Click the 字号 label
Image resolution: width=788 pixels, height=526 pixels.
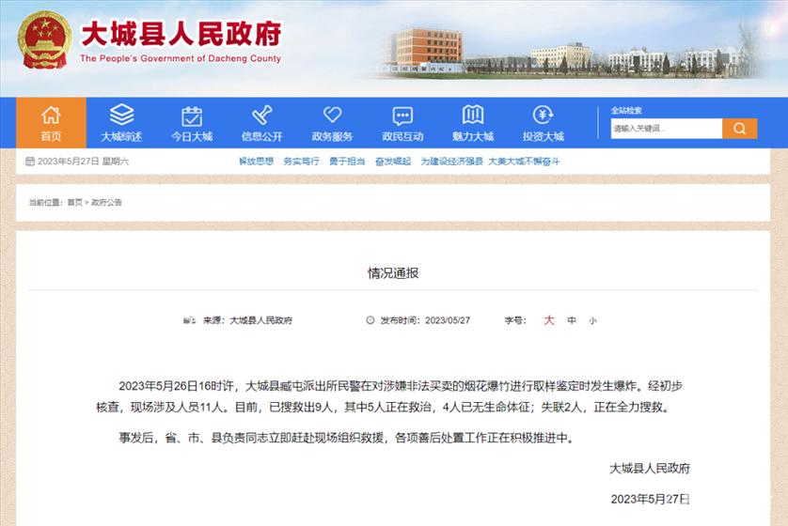coord(515,320)
